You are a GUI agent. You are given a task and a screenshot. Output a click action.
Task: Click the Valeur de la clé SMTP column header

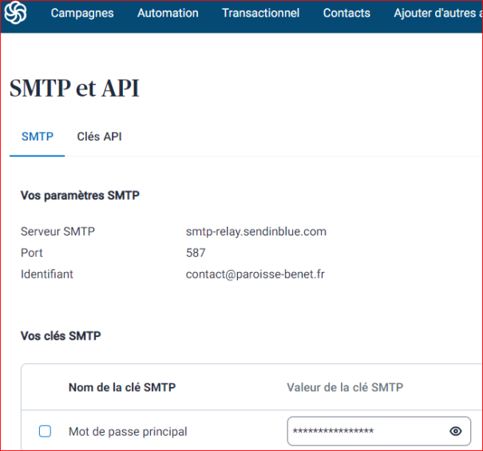(x=345, y=388)
